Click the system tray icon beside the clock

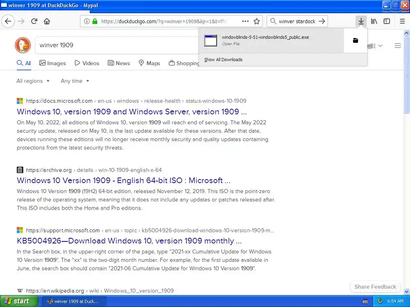pos(380,301)
